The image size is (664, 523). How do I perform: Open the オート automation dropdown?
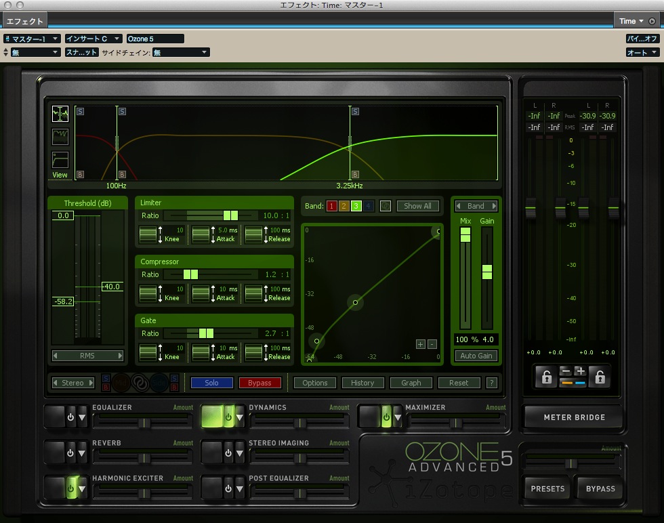point(642,53)
